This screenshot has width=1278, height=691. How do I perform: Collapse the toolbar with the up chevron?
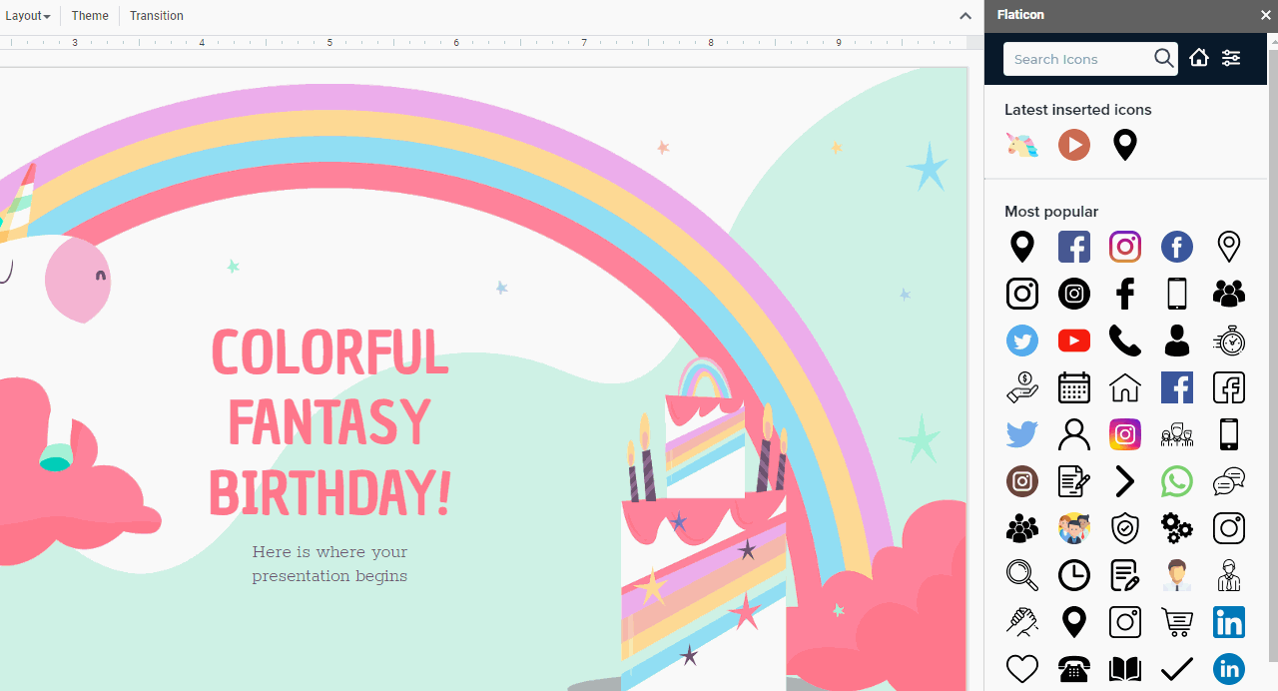pyautogui.click(x=965, y=16)
